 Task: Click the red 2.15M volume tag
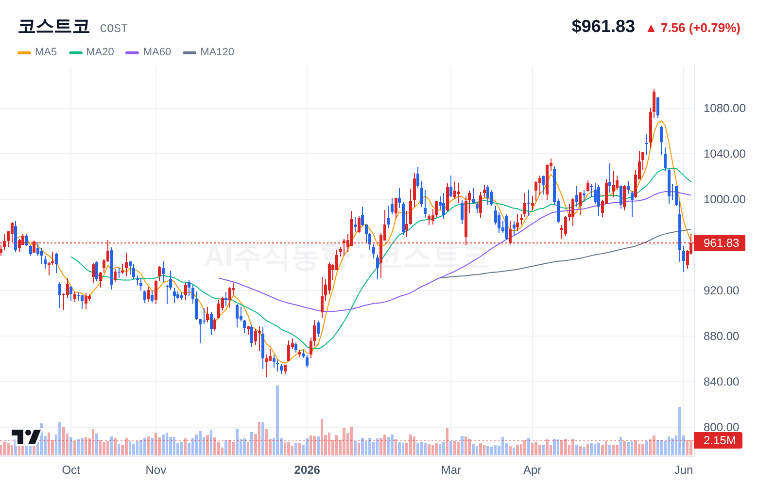click(x=718, y=440)
